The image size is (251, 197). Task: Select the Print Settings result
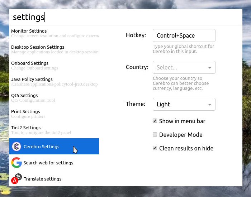coord(54,114)
